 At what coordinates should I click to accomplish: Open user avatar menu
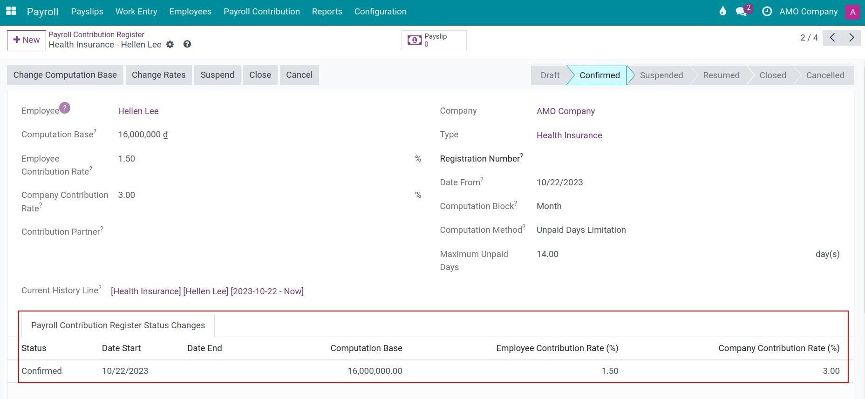(852, 12)
